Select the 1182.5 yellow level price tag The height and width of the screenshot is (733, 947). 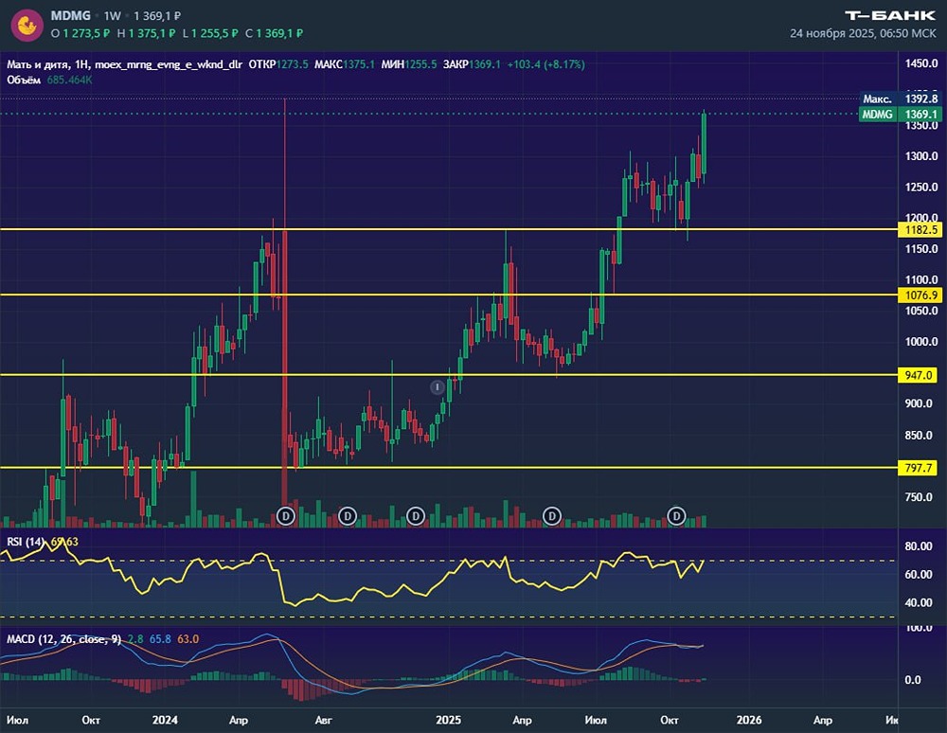point(920,230)
